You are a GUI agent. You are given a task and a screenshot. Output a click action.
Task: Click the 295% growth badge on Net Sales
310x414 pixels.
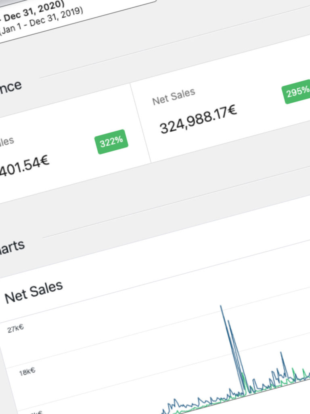coord(297,92)
